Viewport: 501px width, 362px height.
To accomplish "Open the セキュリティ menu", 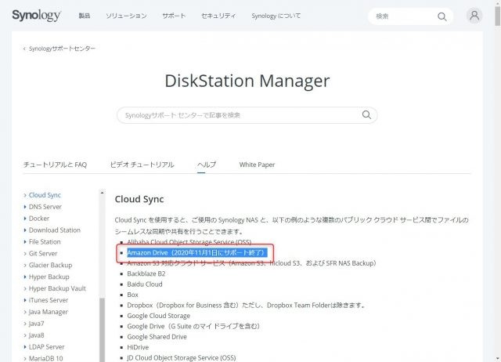I will pos(218,16).
